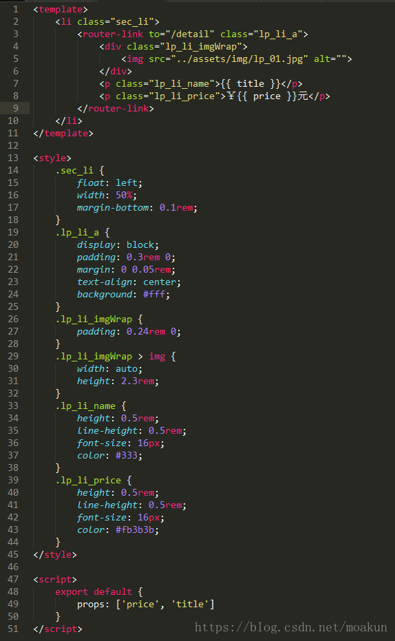The width and height of the screenshot is (395, 641).
Task: Click the 2.3rem height value
Action: pyautogui.click(x=138, y=381)
